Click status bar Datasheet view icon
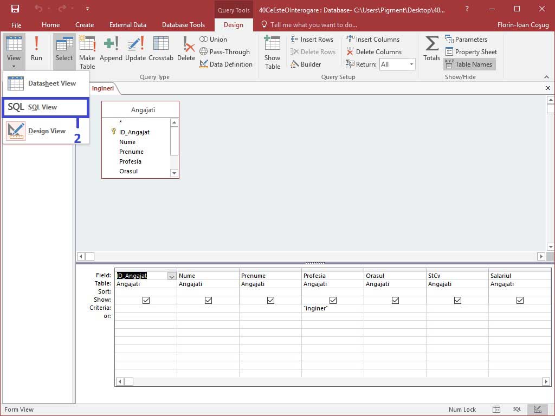Image resolution: width=555 pixels, height=416 pixels. [496, 409]
